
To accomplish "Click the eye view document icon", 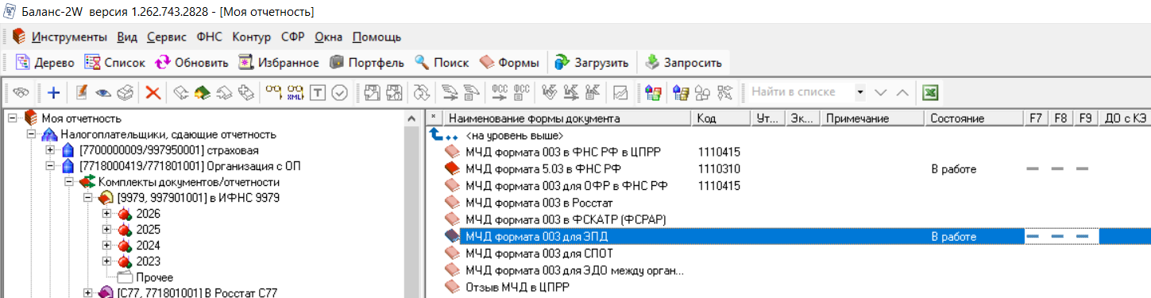I will tap(103, 92).
